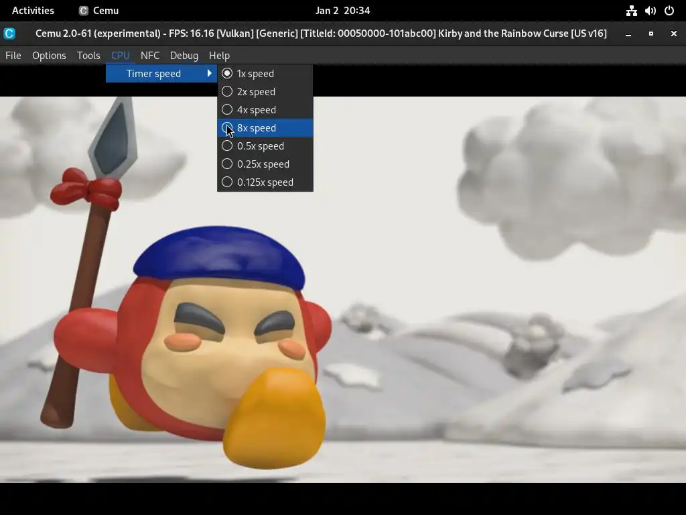686x515 pixels.
Task: Expand the Timer speed submenu arrow
Action: point(209,74)
